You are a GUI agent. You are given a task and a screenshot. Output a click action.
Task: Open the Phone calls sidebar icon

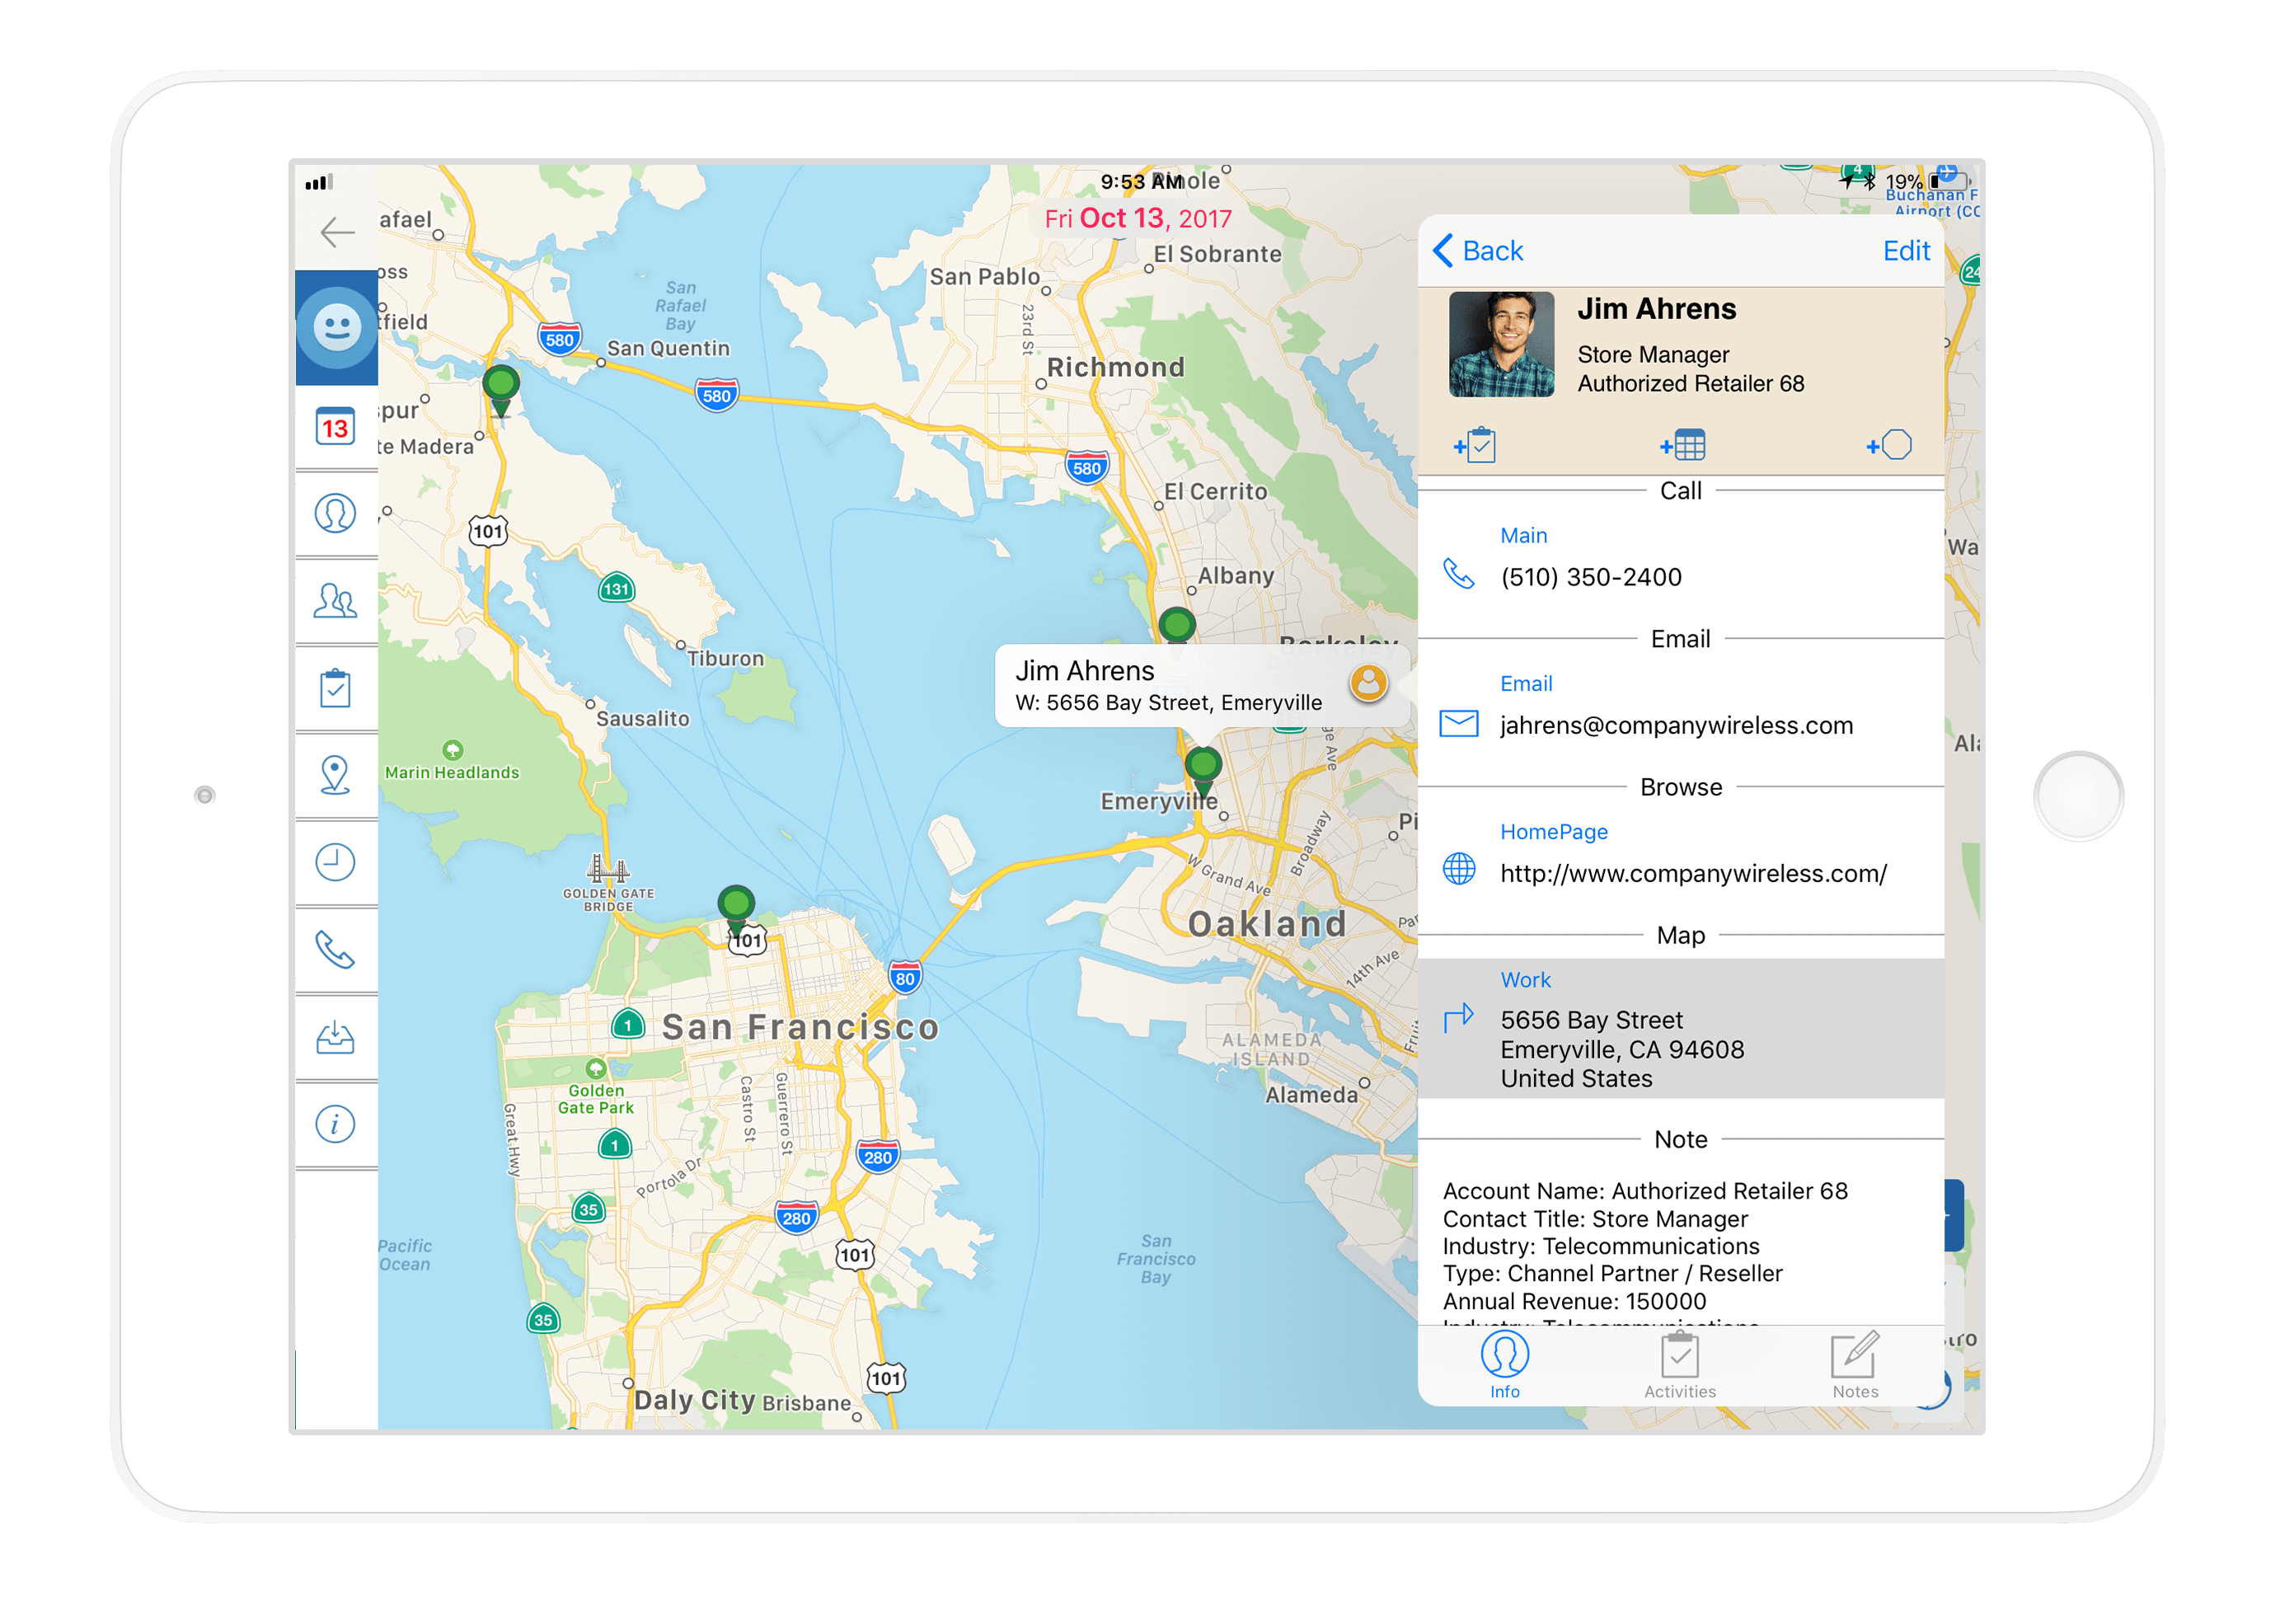click(336, 949)
